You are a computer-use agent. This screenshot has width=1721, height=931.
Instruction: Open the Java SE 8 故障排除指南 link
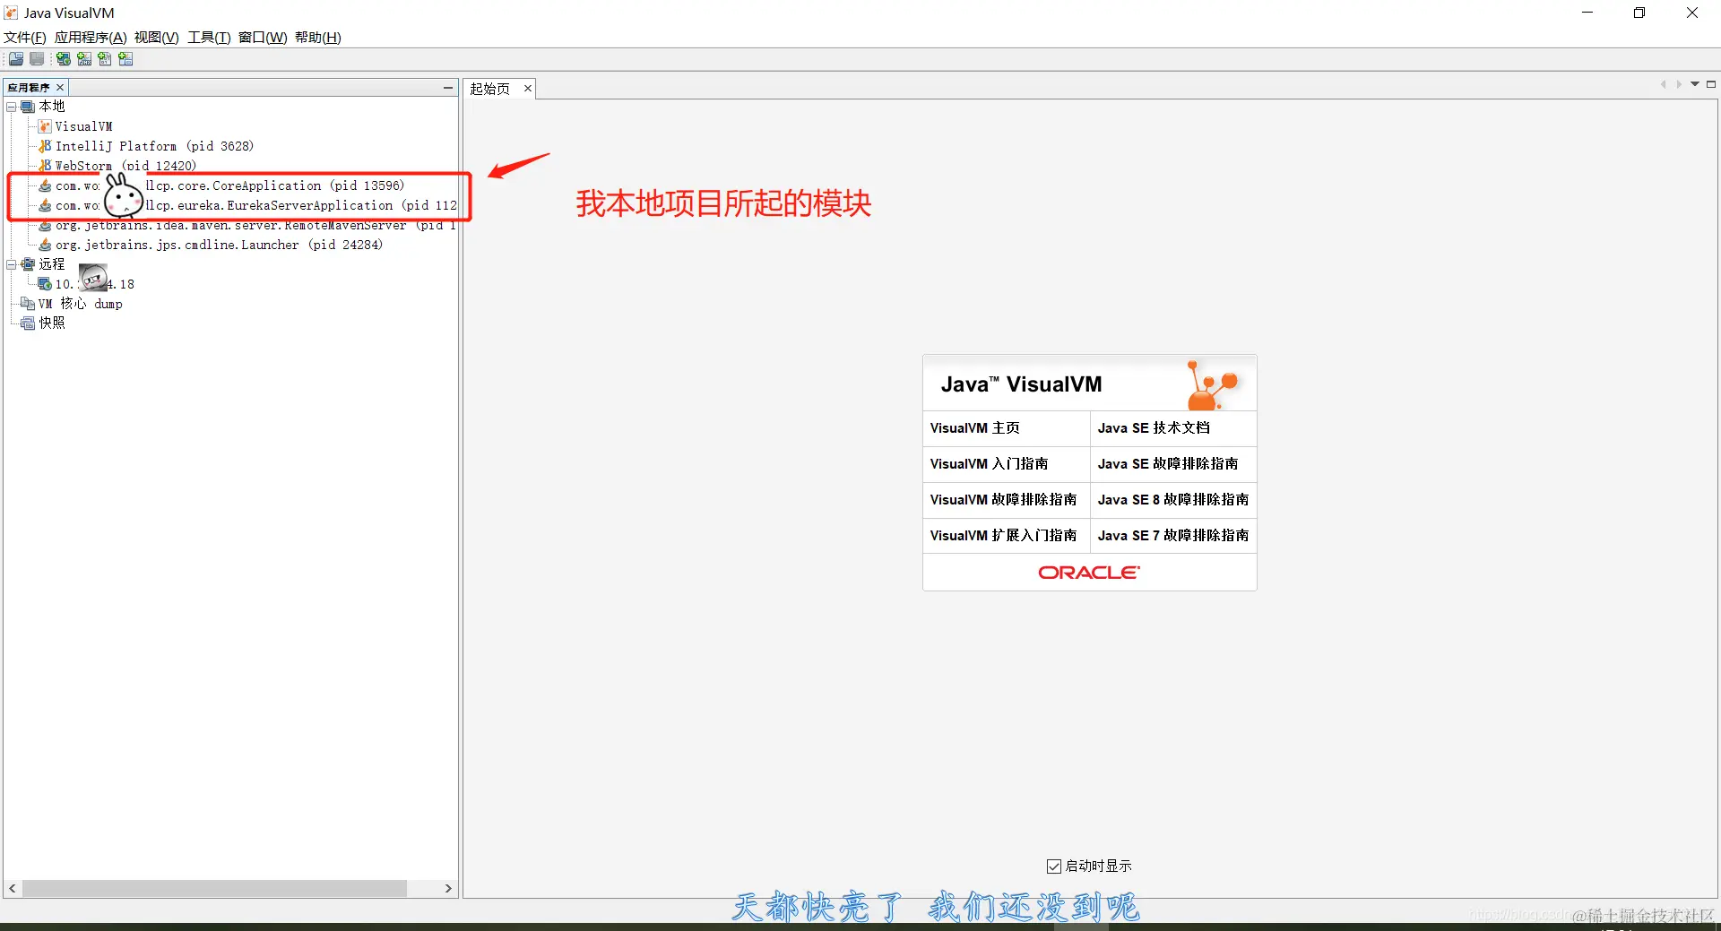(1173, 500)
